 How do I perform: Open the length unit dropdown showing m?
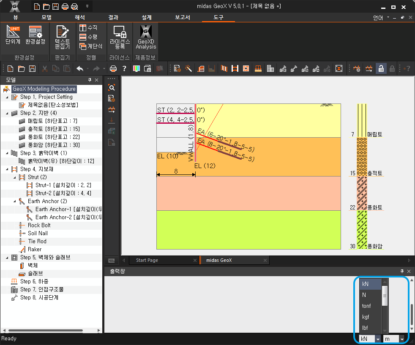tap(401, 339)
